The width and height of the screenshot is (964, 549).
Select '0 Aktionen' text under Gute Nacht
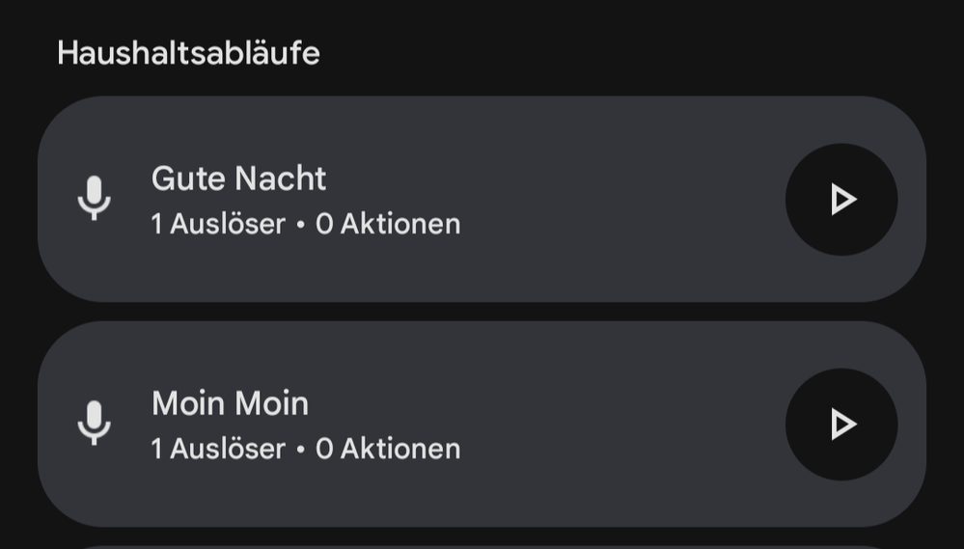pos(388,225)
